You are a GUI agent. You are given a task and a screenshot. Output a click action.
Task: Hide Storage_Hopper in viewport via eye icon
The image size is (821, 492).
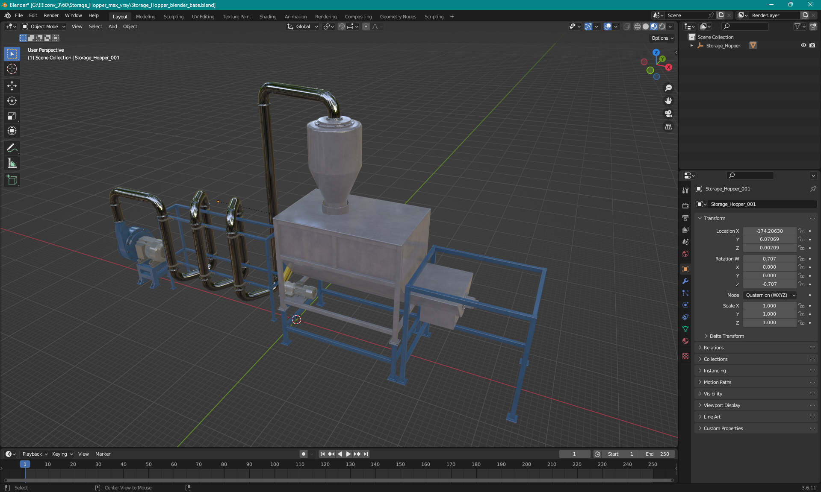[803, 45]
